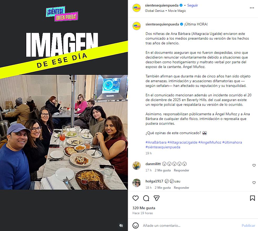Viewport: 258px width, 231px height.
Task: Like danmilitt's comment with the heart
Action: pos(254,165)
